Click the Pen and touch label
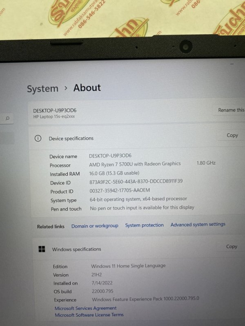The height and width of the screenshot is (326, 245). tap(66, 209)
